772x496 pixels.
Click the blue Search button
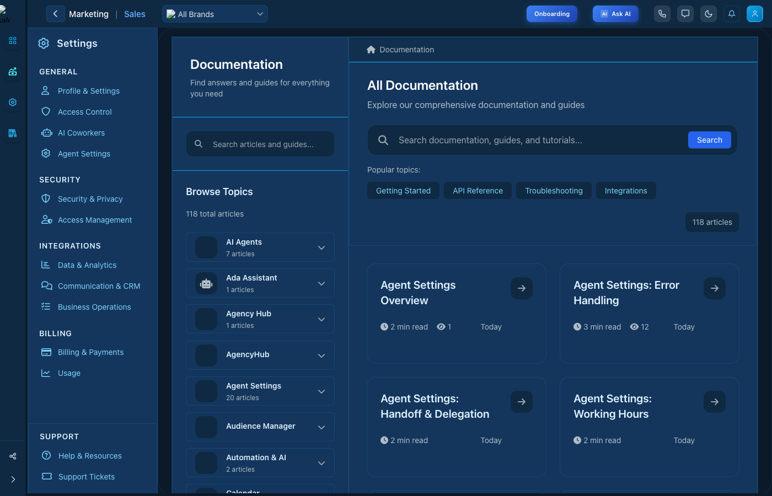pos(710,140)
